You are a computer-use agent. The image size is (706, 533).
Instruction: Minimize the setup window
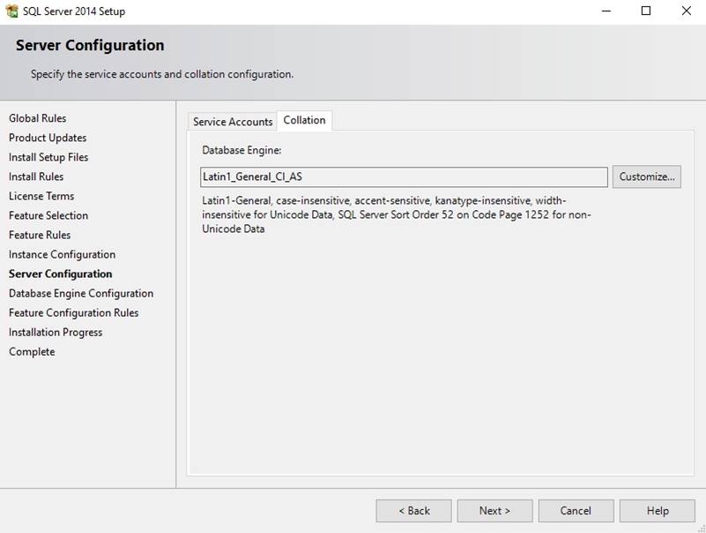[606, 11]
